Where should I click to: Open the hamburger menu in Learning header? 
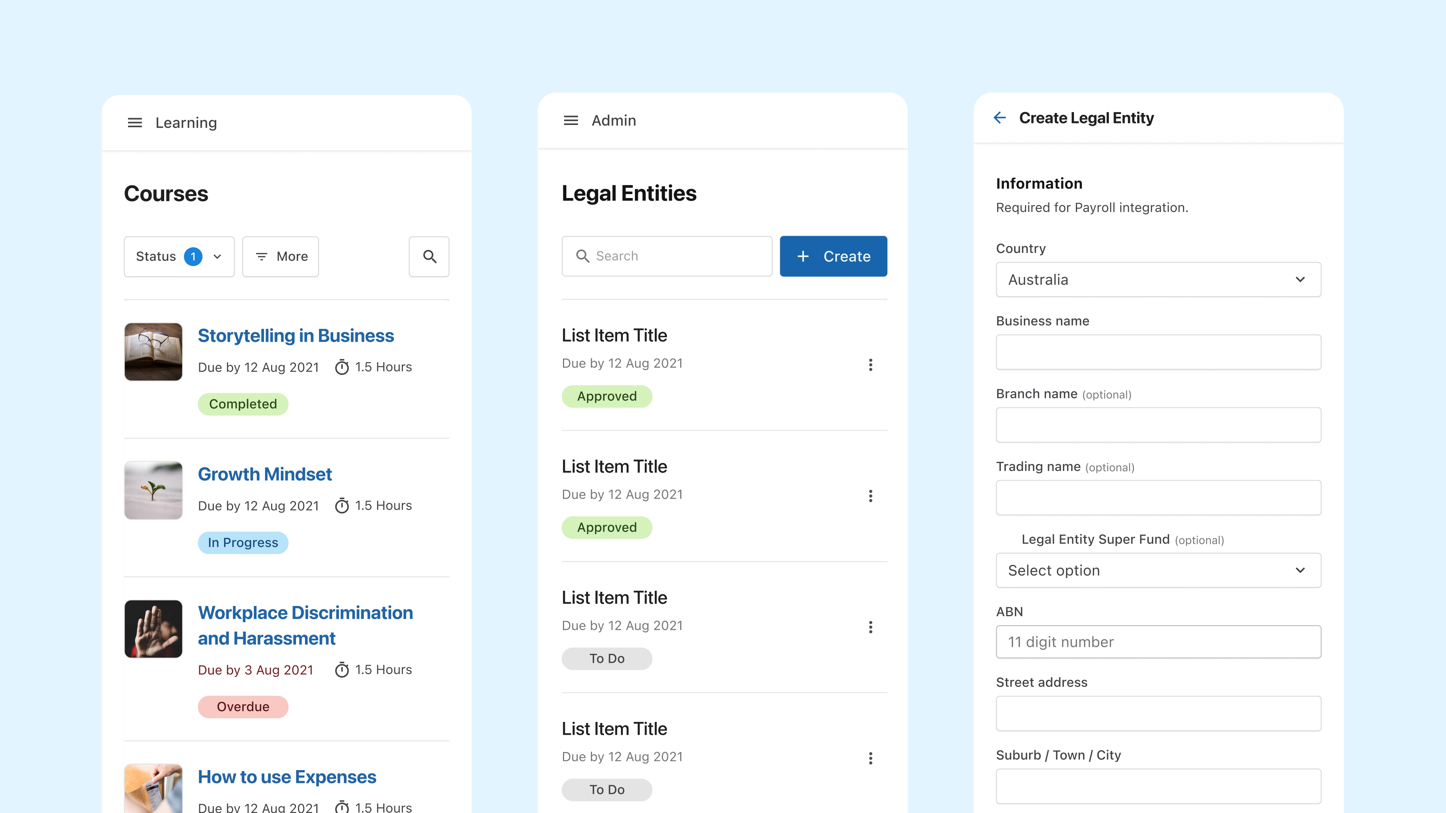[135, 122]
